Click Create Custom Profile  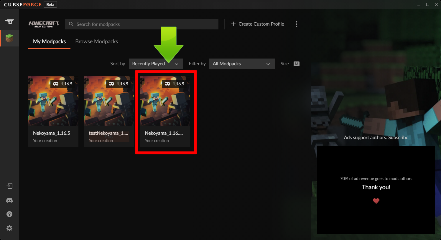pos(258,24)
